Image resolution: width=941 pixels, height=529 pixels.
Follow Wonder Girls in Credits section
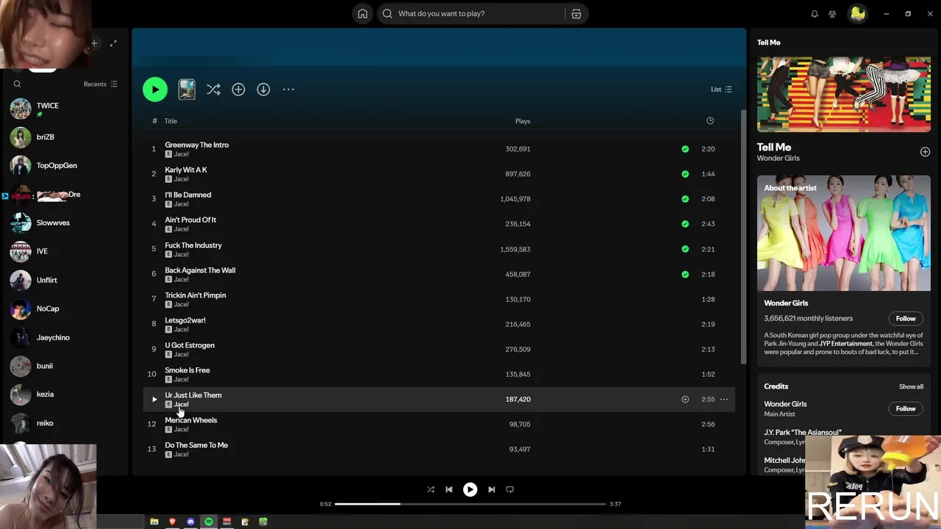click(x=906, y=409)
